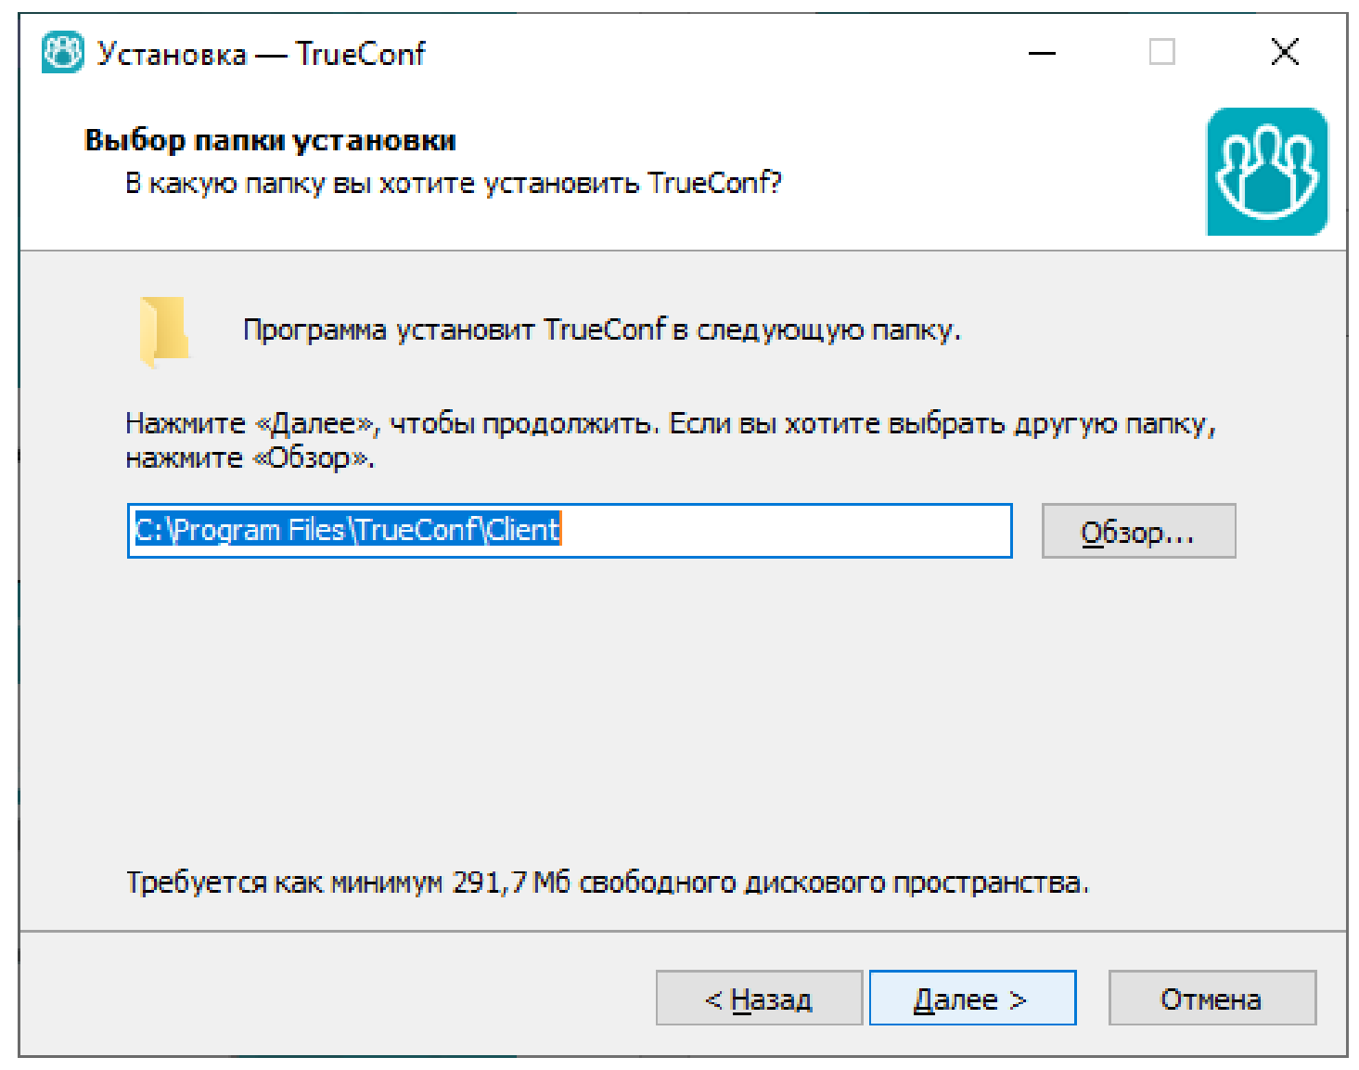Click the empty title bar area beside the title
The width and height of the screenshot is (1359, 1070).
724,53
